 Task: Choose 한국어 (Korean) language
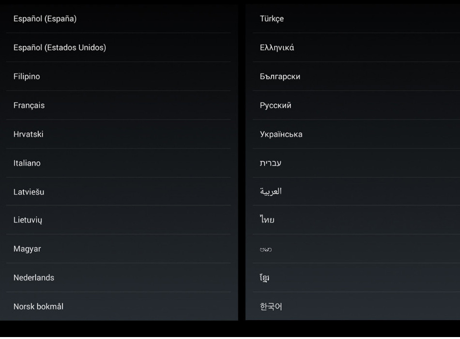click(x=271, y=307)
